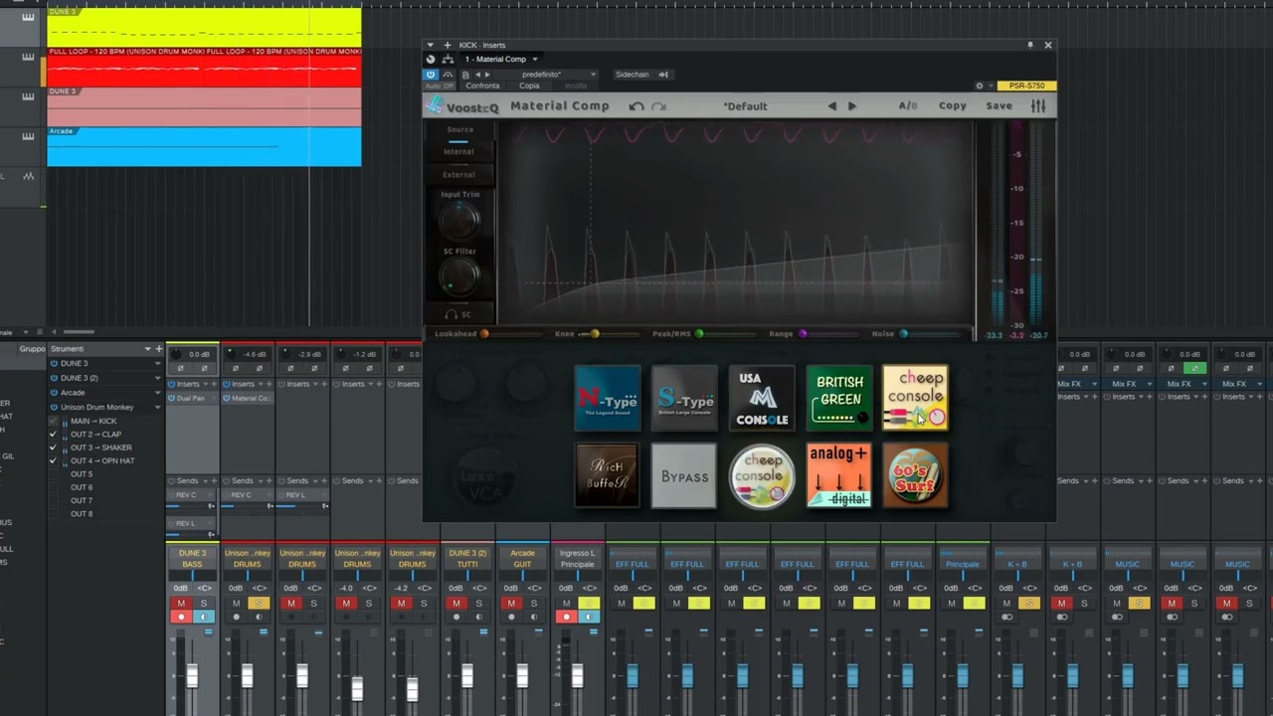Pick the USA M Console emulation
Viewport: 1273px width, 716px height.
pyautogui.click(x=762, y=398)
